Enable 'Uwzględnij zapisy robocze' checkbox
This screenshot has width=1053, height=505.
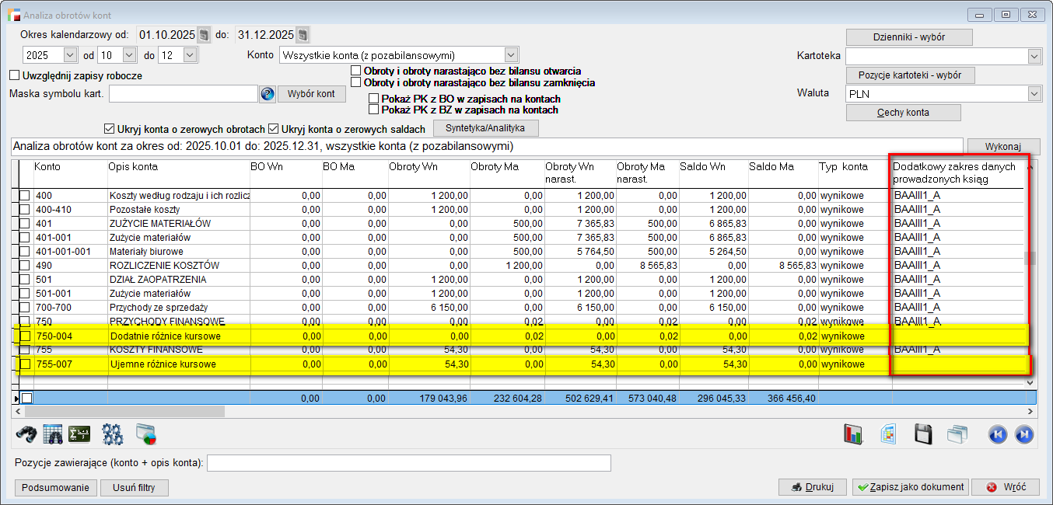coord(14,75)
